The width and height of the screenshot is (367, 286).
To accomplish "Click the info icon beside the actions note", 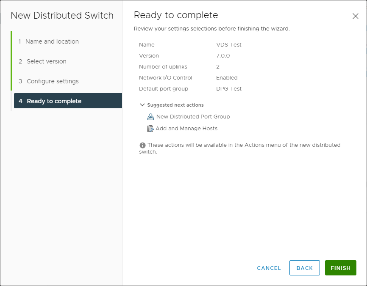I will [142, 146].
